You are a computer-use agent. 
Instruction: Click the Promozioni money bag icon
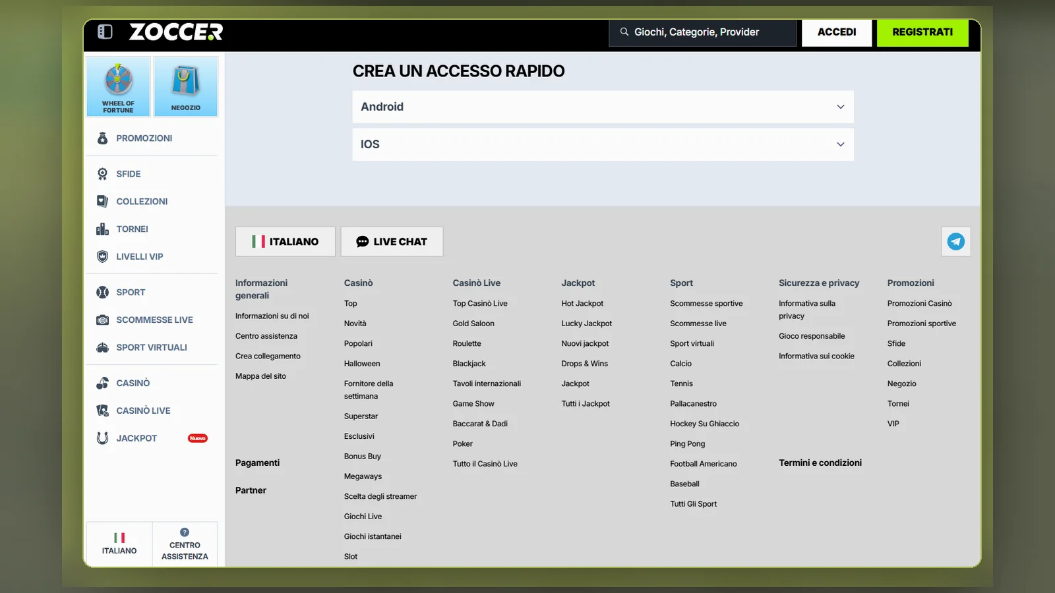[102, 138]
